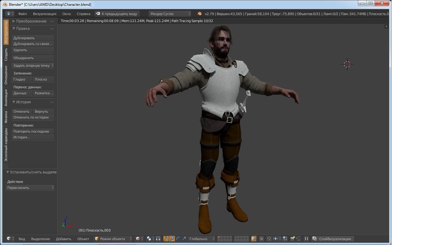This screenshot has width=422, height=245.
Task: Click Отменить по истории button
Action: pos(33,117)
